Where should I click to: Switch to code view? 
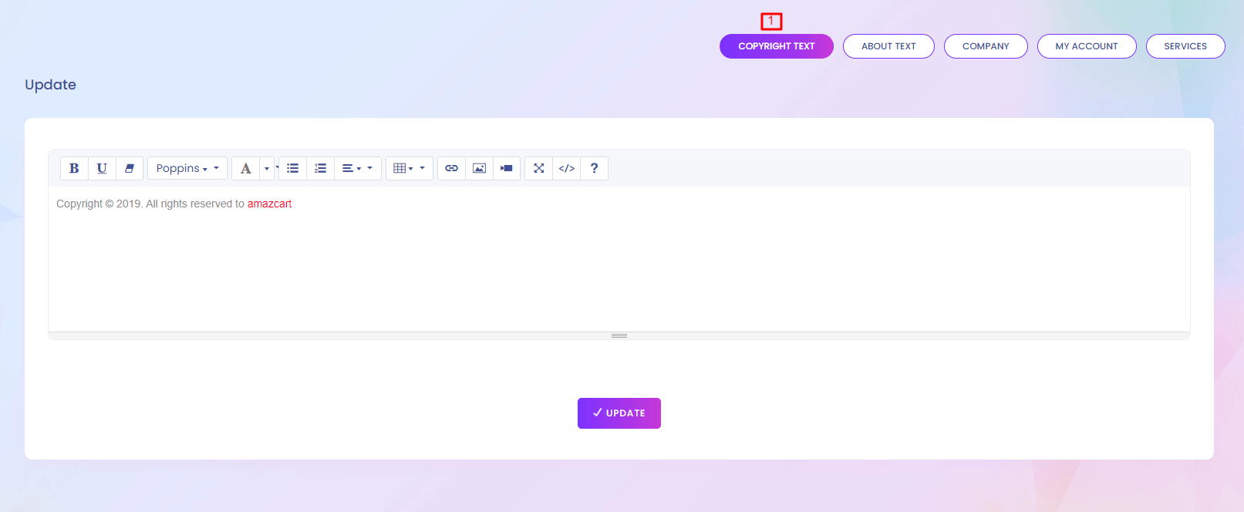(567, 168)
